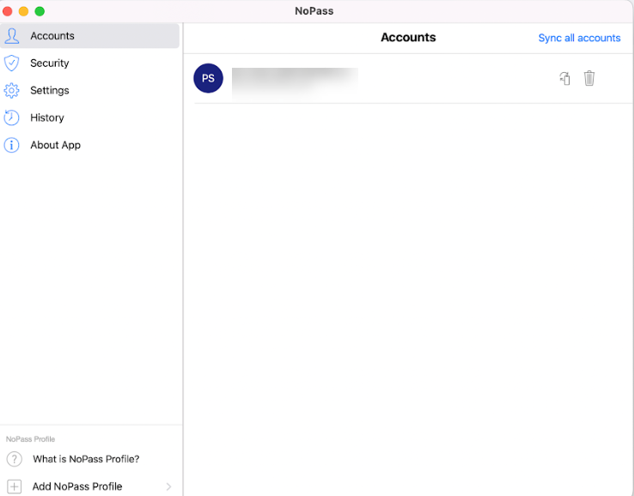Open the Accounts section icon in sidebar
The width and height of the screenshot is (634, 496).
pos(12,36)
